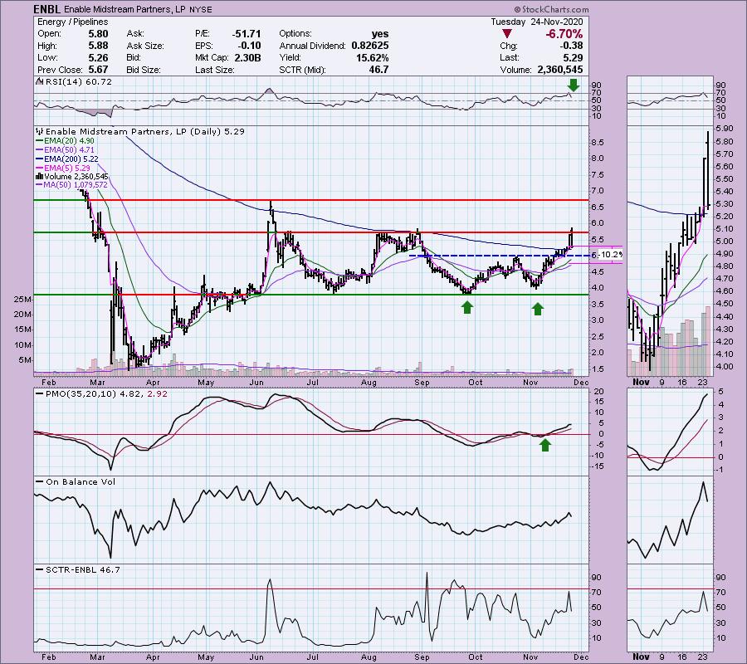The width and height of the screenshot is (747, 664).
Task: Click the NYSE exchange label
Action: coord(200,9)
